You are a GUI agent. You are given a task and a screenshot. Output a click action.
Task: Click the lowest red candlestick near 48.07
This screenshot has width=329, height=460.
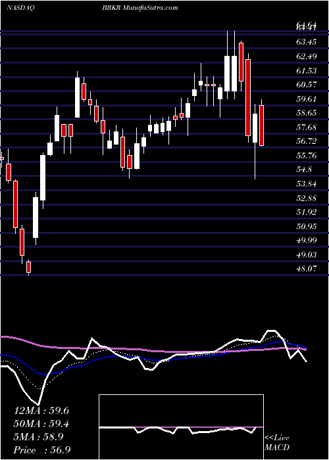pyautogui.click(x=29, y=267)
